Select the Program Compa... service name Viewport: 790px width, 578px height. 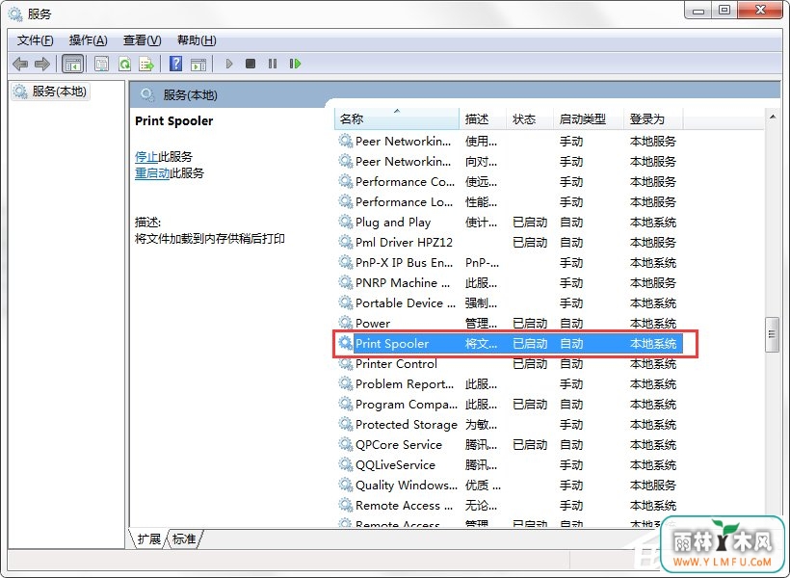(407, 405)
